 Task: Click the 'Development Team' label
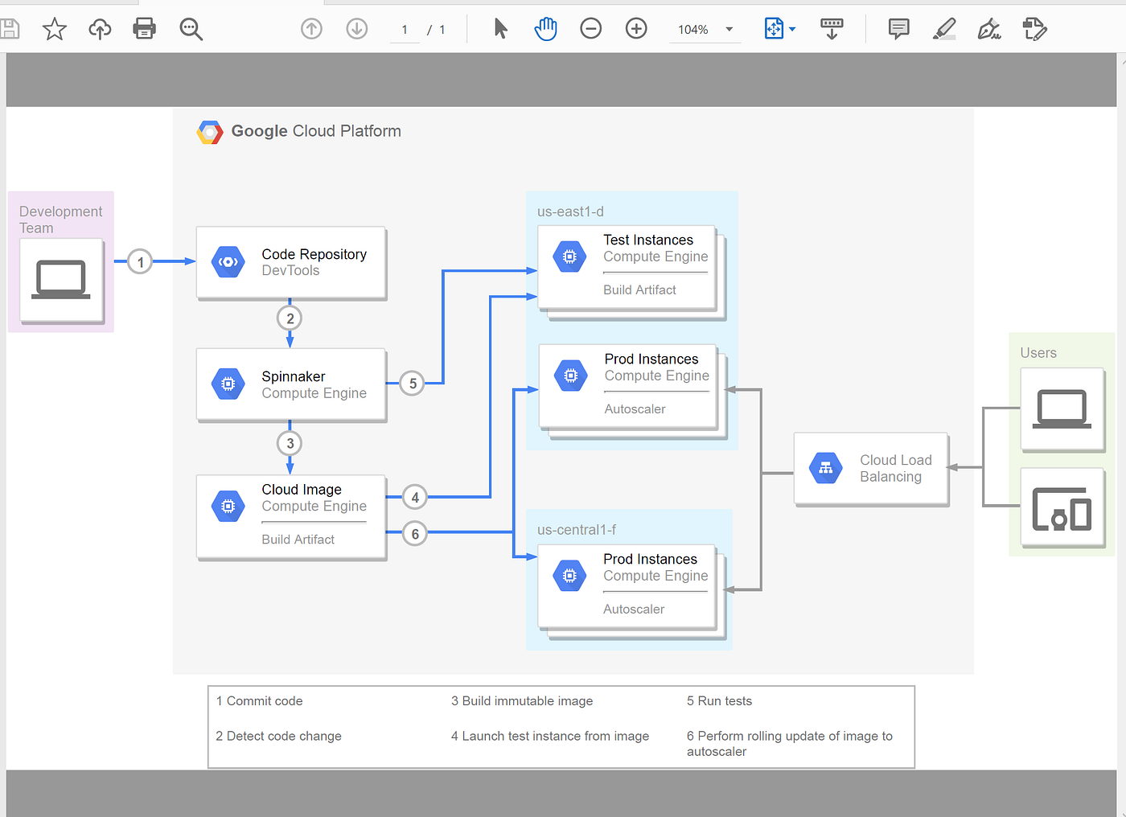[60, 220]
